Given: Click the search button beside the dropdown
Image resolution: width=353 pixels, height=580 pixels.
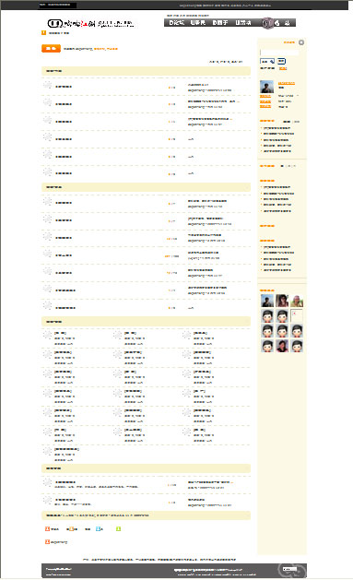Looking at the screenshot, I should pos(281,61).
